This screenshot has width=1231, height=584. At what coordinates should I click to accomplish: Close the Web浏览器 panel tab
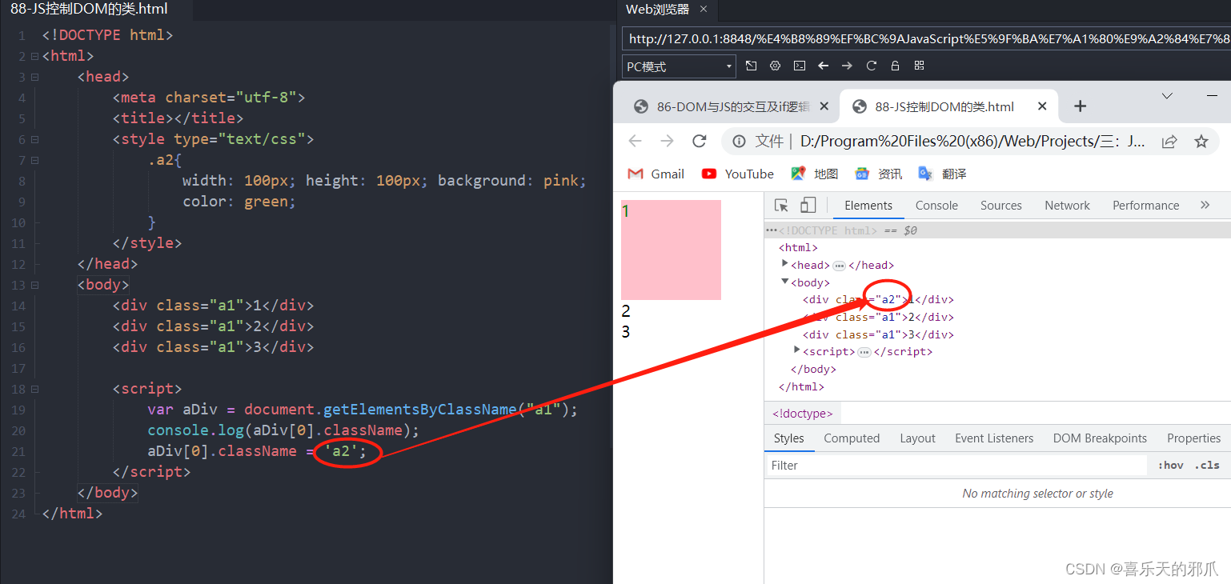(x=704, y=10)
